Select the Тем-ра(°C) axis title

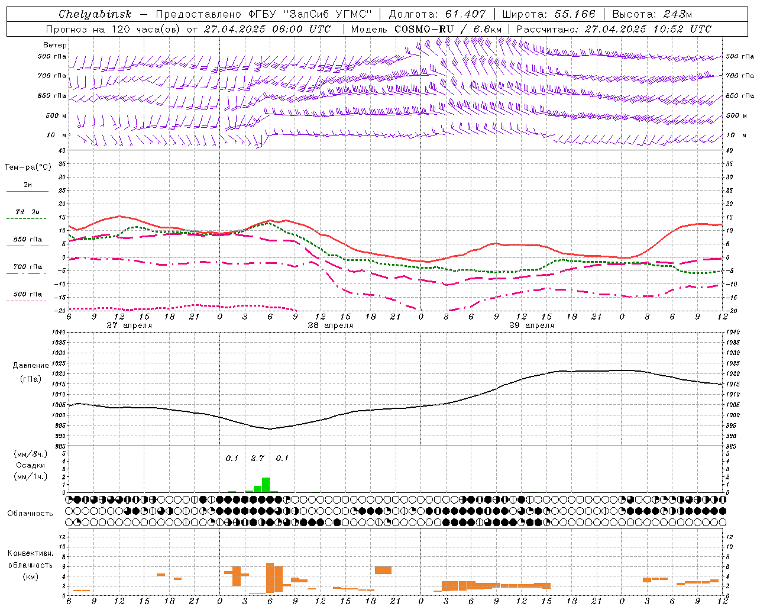pyautogui.click(x=28, y=167)
